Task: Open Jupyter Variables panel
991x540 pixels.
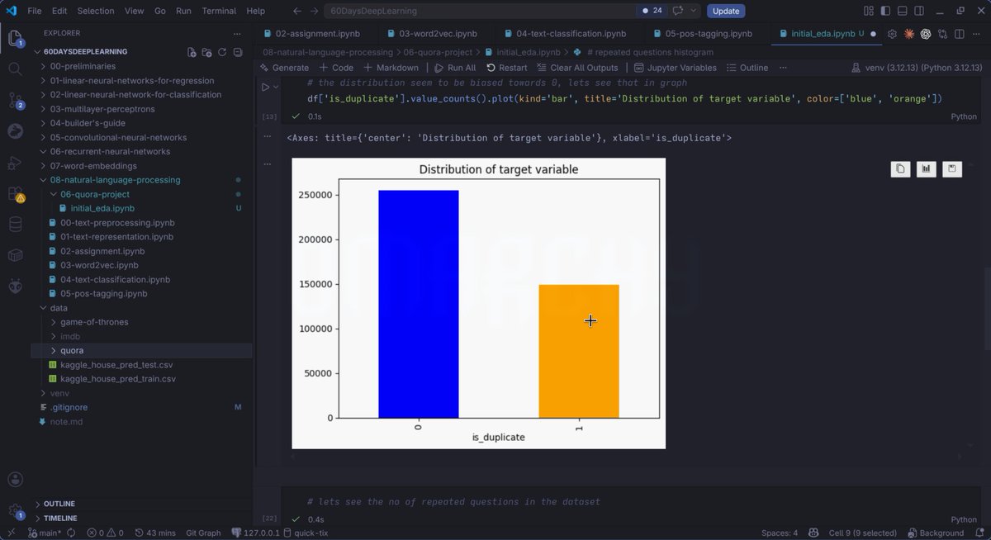Action: click(675, 68)
